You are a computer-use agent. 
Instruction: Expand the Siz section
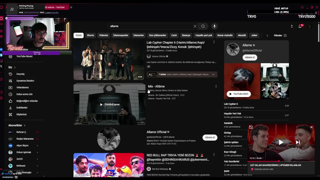tap(12, 67)
